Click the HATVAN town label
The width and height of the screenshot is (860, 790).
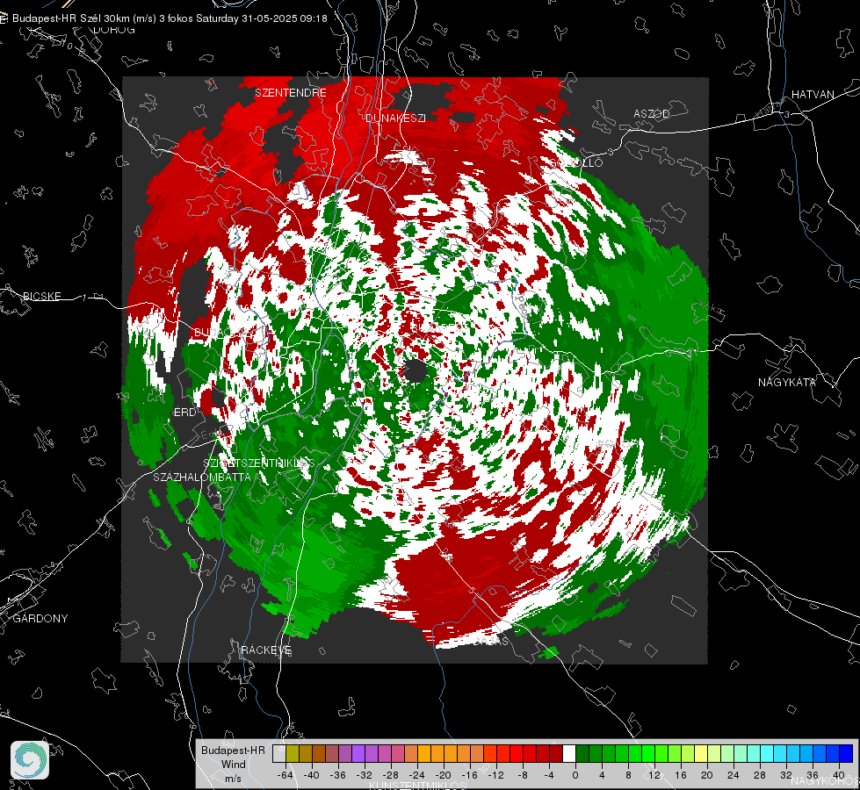pos(813,94)
